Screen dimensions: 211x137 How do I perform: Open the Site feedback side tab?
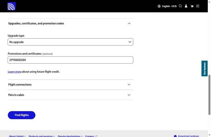click(204, 68)
